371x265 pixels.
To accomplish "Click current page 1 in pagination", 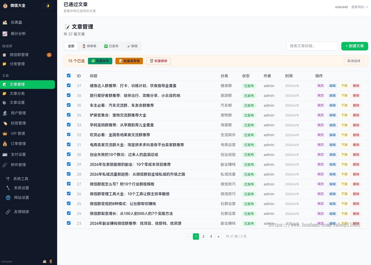I will (x=196, y=237).
